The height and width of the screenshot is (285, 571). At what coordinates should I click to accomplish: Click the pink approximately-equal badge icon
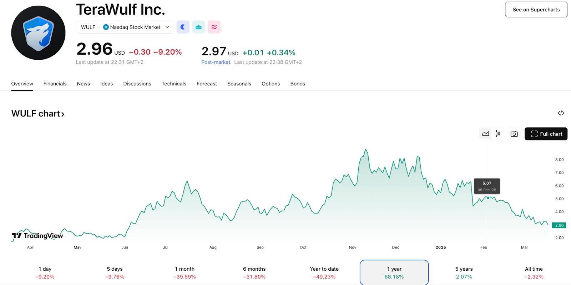point(214,27)
